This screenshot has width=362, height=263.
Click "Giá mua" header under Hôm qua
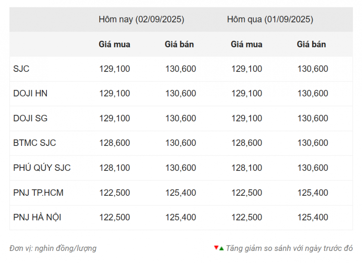pos(246,44)
